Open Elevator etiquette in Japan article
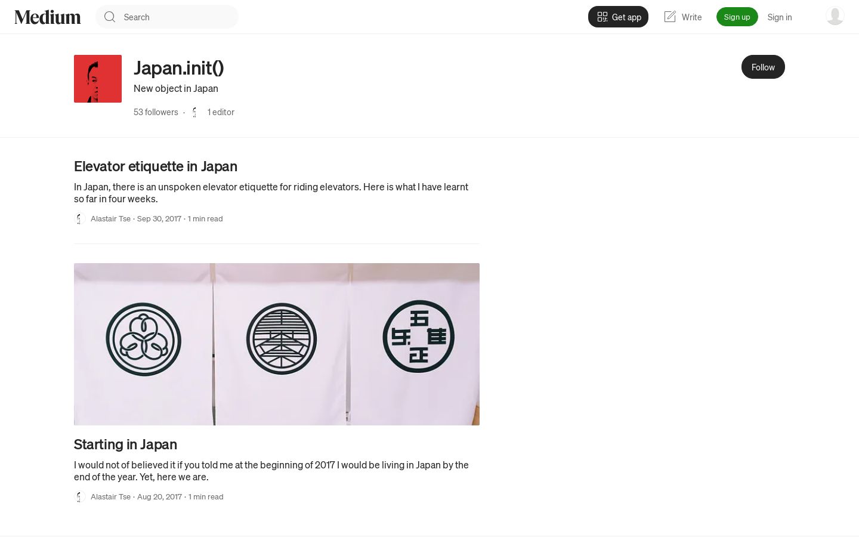The height and width of the screenshot is (537, 859). coord(156,166)
